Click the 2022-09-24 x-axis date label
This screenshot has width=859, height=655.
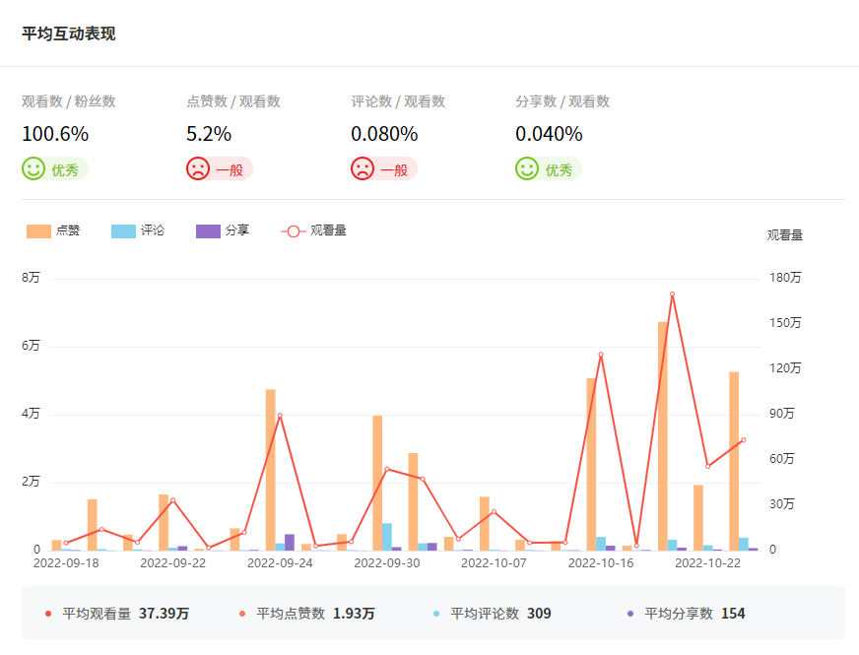coord(280,563)
